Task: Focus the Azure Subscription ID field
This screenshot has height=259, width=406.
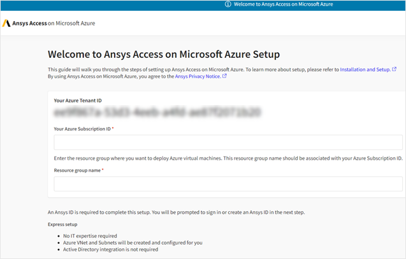Action: click(x=228, y=142)
